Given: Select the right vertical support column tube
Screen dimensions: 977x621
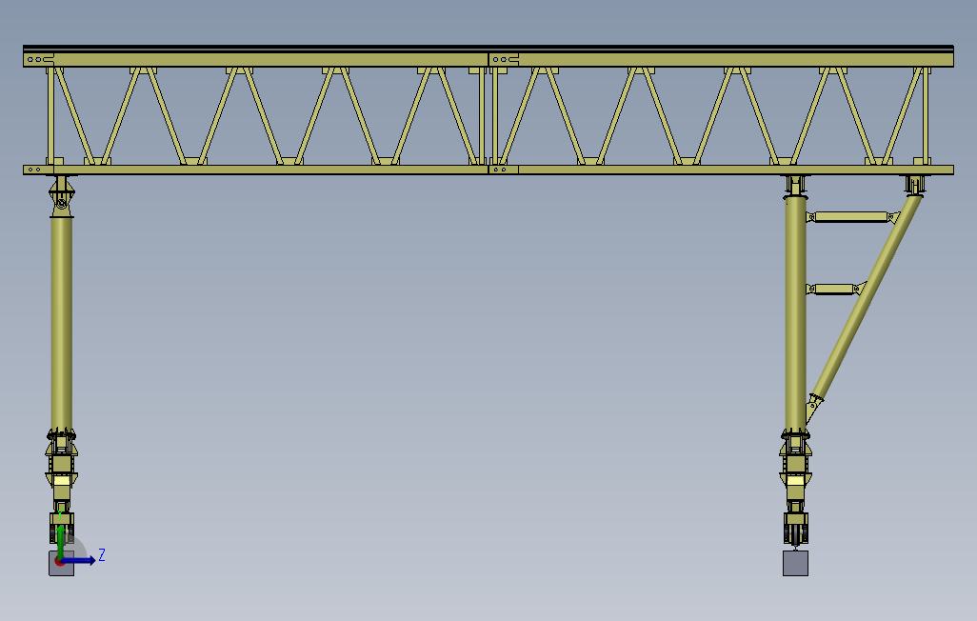Looking at the screenshot, I should coord(795,313).
